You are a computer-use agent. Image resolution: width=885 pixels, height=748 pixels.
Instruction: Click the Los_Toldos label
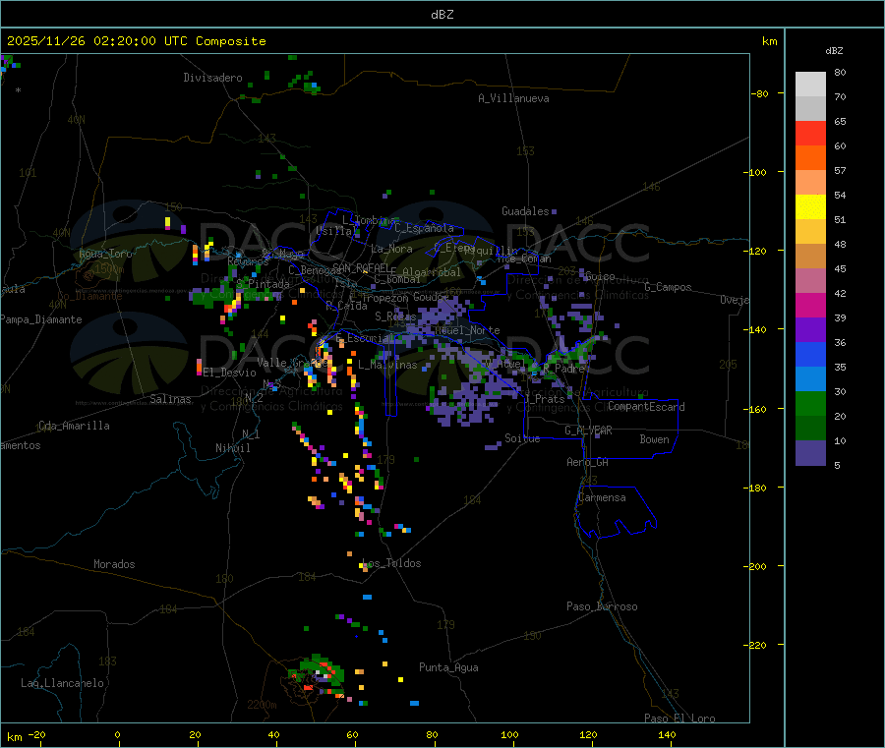pos(391,563)
